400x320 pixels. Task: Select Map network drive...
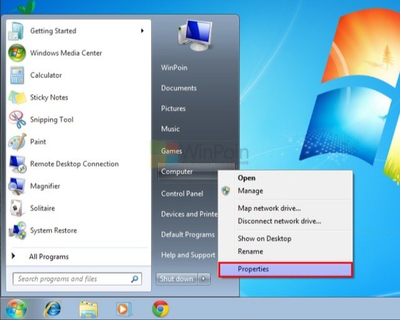(x=285, y=208)
